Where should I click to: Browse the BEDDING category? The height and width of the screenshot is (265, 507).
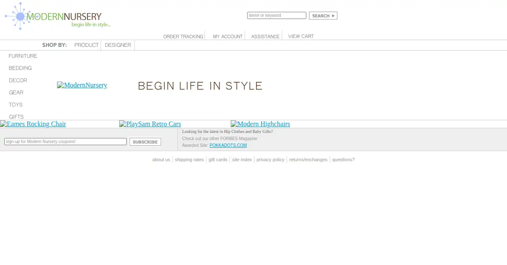tap(20, 68)
